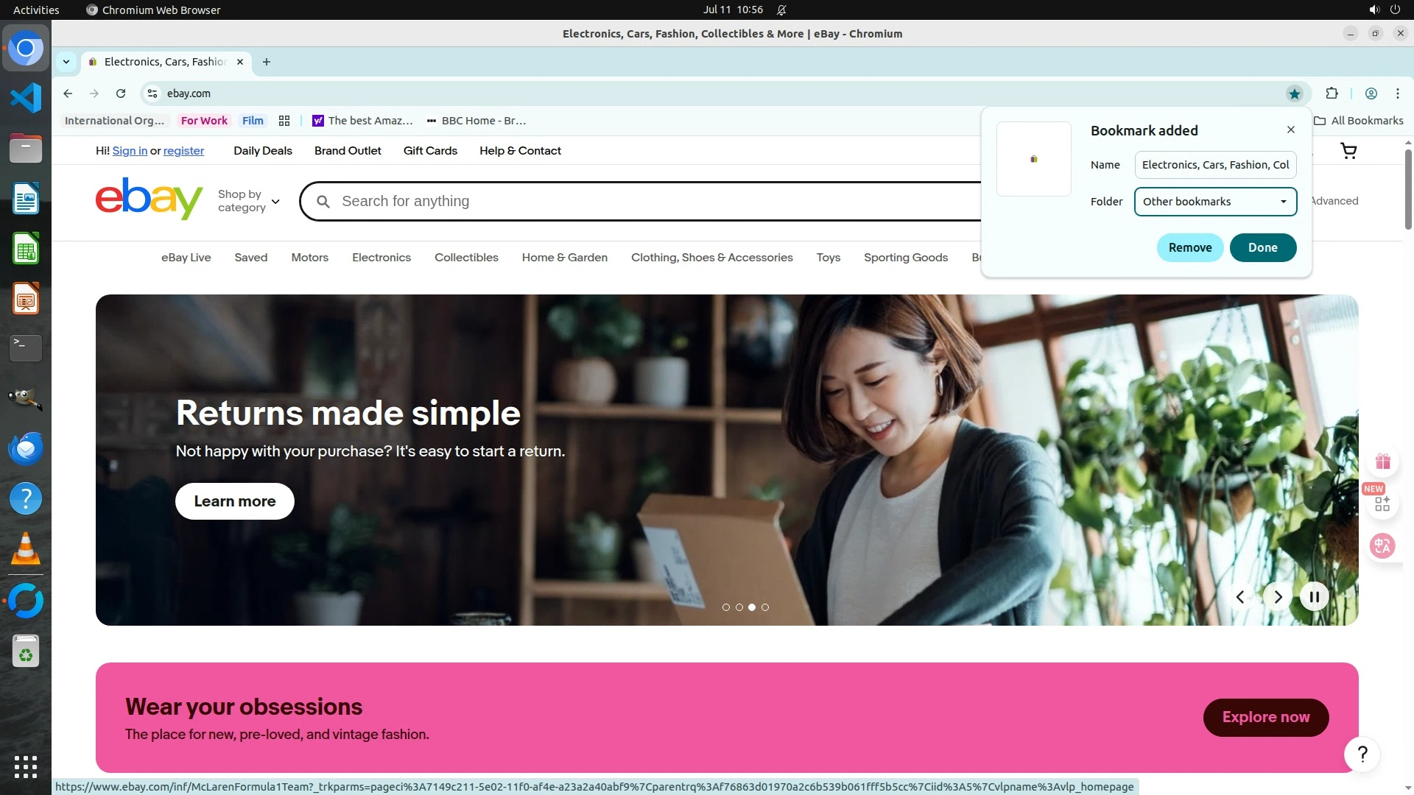Click the gift box floating icon
Image resolution: width=1414 pixels, height=795 pixels.
coord(1382,462)
